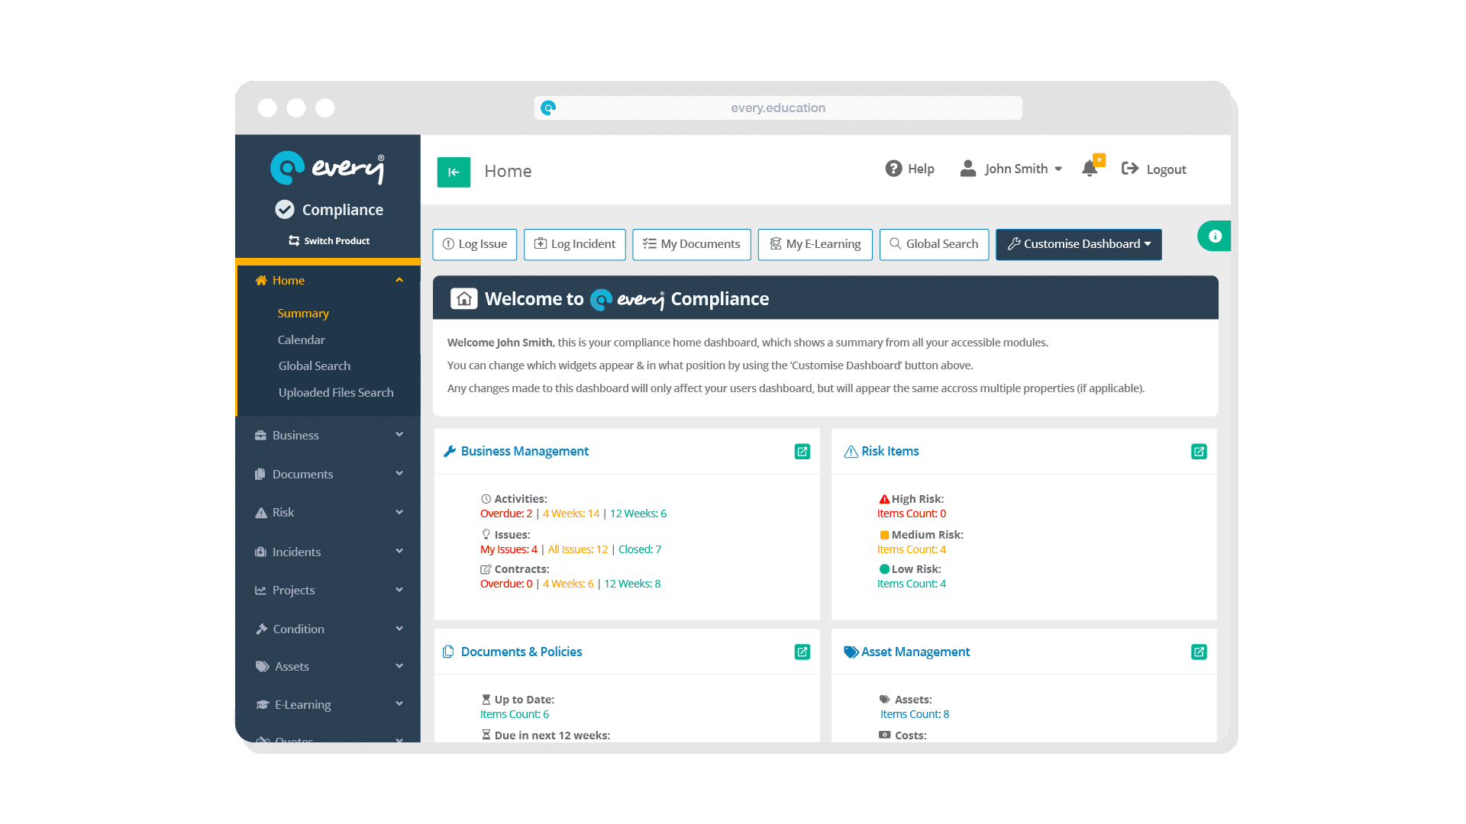Open notifications bell icon
This screenshot has height=824, width=1466.
[x=1090, y=169]
